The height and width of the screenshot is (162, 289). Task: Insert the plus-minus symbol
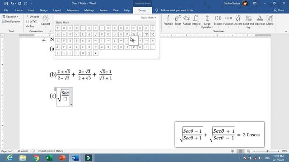pyautogui.click(x=57, y=28)
